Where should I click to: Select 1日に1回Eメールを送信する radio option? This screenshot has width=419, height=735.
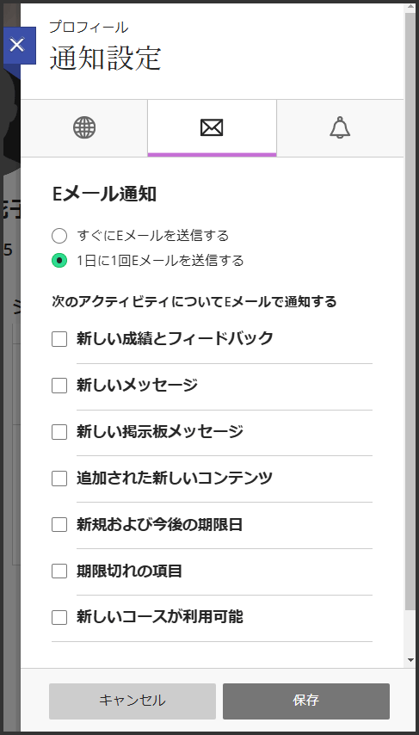tap(59, 260)
